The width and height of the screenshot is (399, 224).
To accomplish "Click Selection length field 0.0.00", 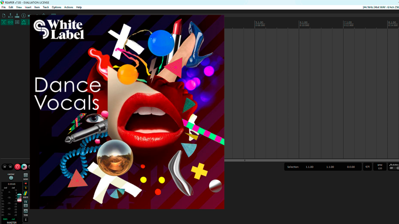I will click(351, 167).
